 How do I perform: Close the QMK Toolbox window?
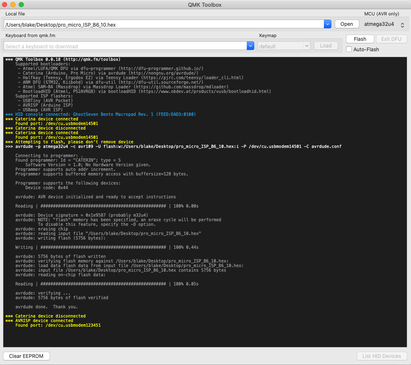point(5,5)
